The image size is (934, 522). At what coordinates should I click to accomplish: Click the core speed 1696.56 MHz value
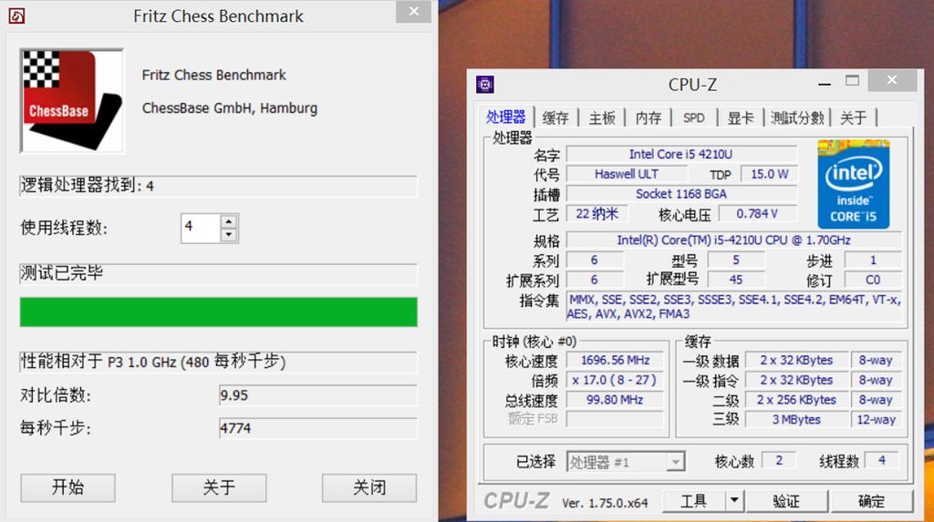pos(615,360)
